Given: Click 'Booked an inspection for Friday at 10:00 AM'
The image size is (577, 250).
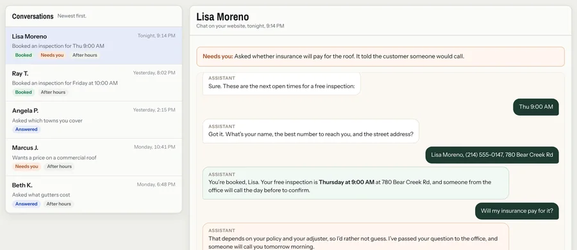Looking at the screenshot, I should click(x=65, y=83).
